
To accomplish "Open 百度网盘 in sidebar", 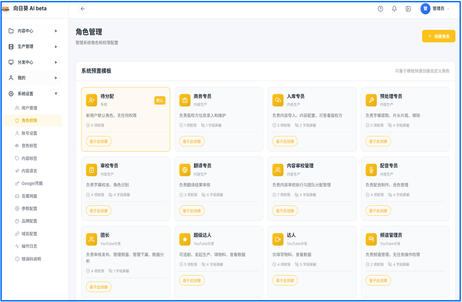I will click(33, 196).
